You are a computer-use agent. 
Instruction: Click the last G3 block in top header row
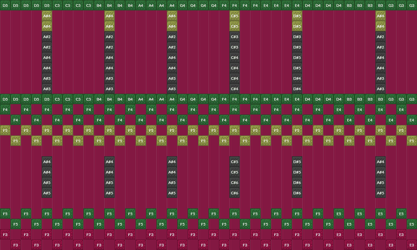(412, 5)
